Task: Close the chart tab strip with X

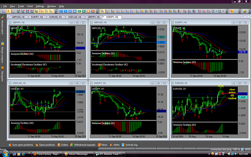Action: point(249,16)
